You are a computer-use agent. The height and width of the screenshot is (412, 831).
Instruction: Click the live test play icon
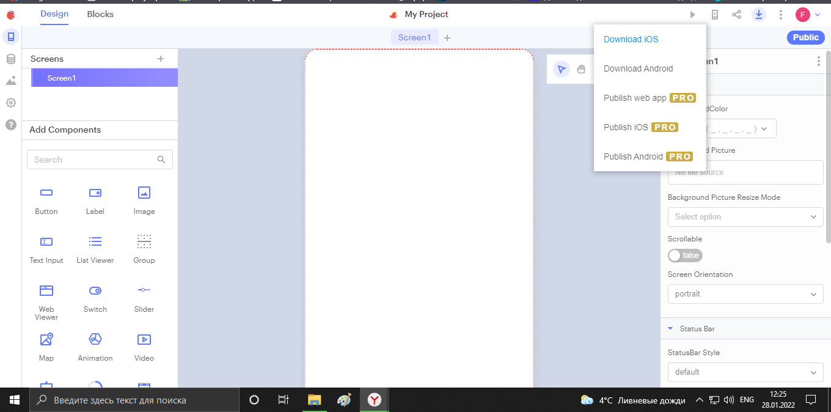pyautogui.click(x=692, y=14)
